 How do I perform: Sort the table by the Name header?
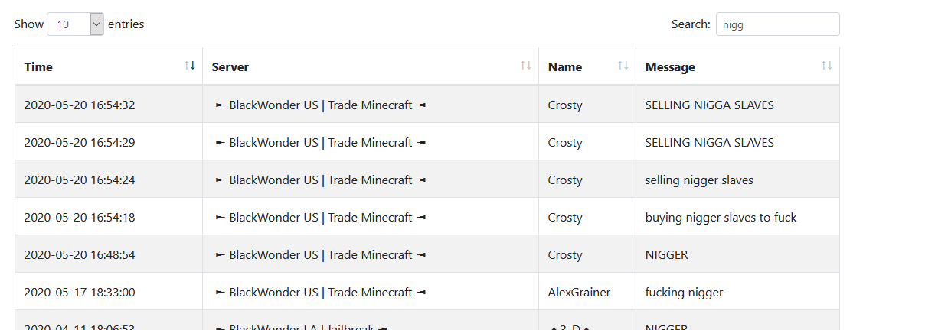(565, 66)
